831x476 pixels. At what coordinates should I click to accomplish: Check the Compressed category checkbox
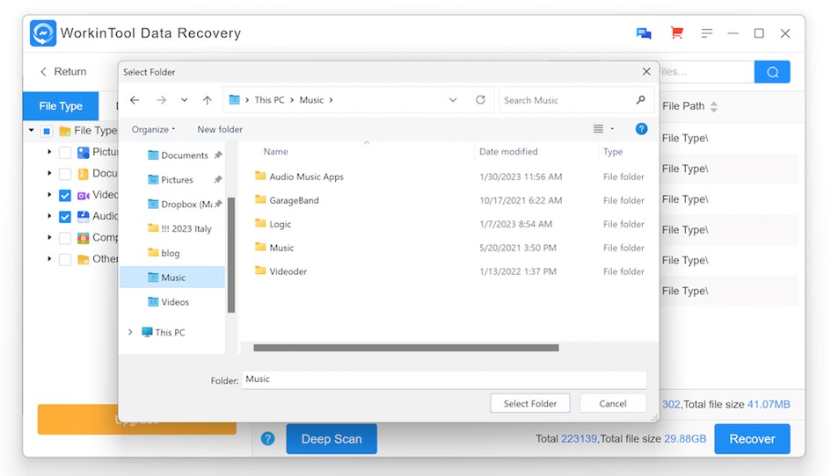point(65,238)
